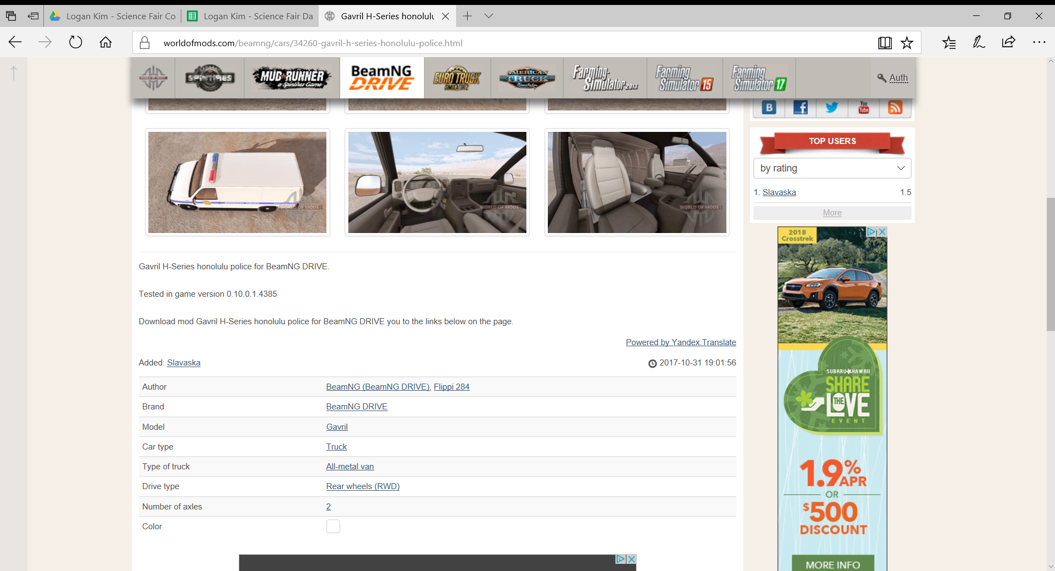Open reading view icon in address bar

[885, 43]
